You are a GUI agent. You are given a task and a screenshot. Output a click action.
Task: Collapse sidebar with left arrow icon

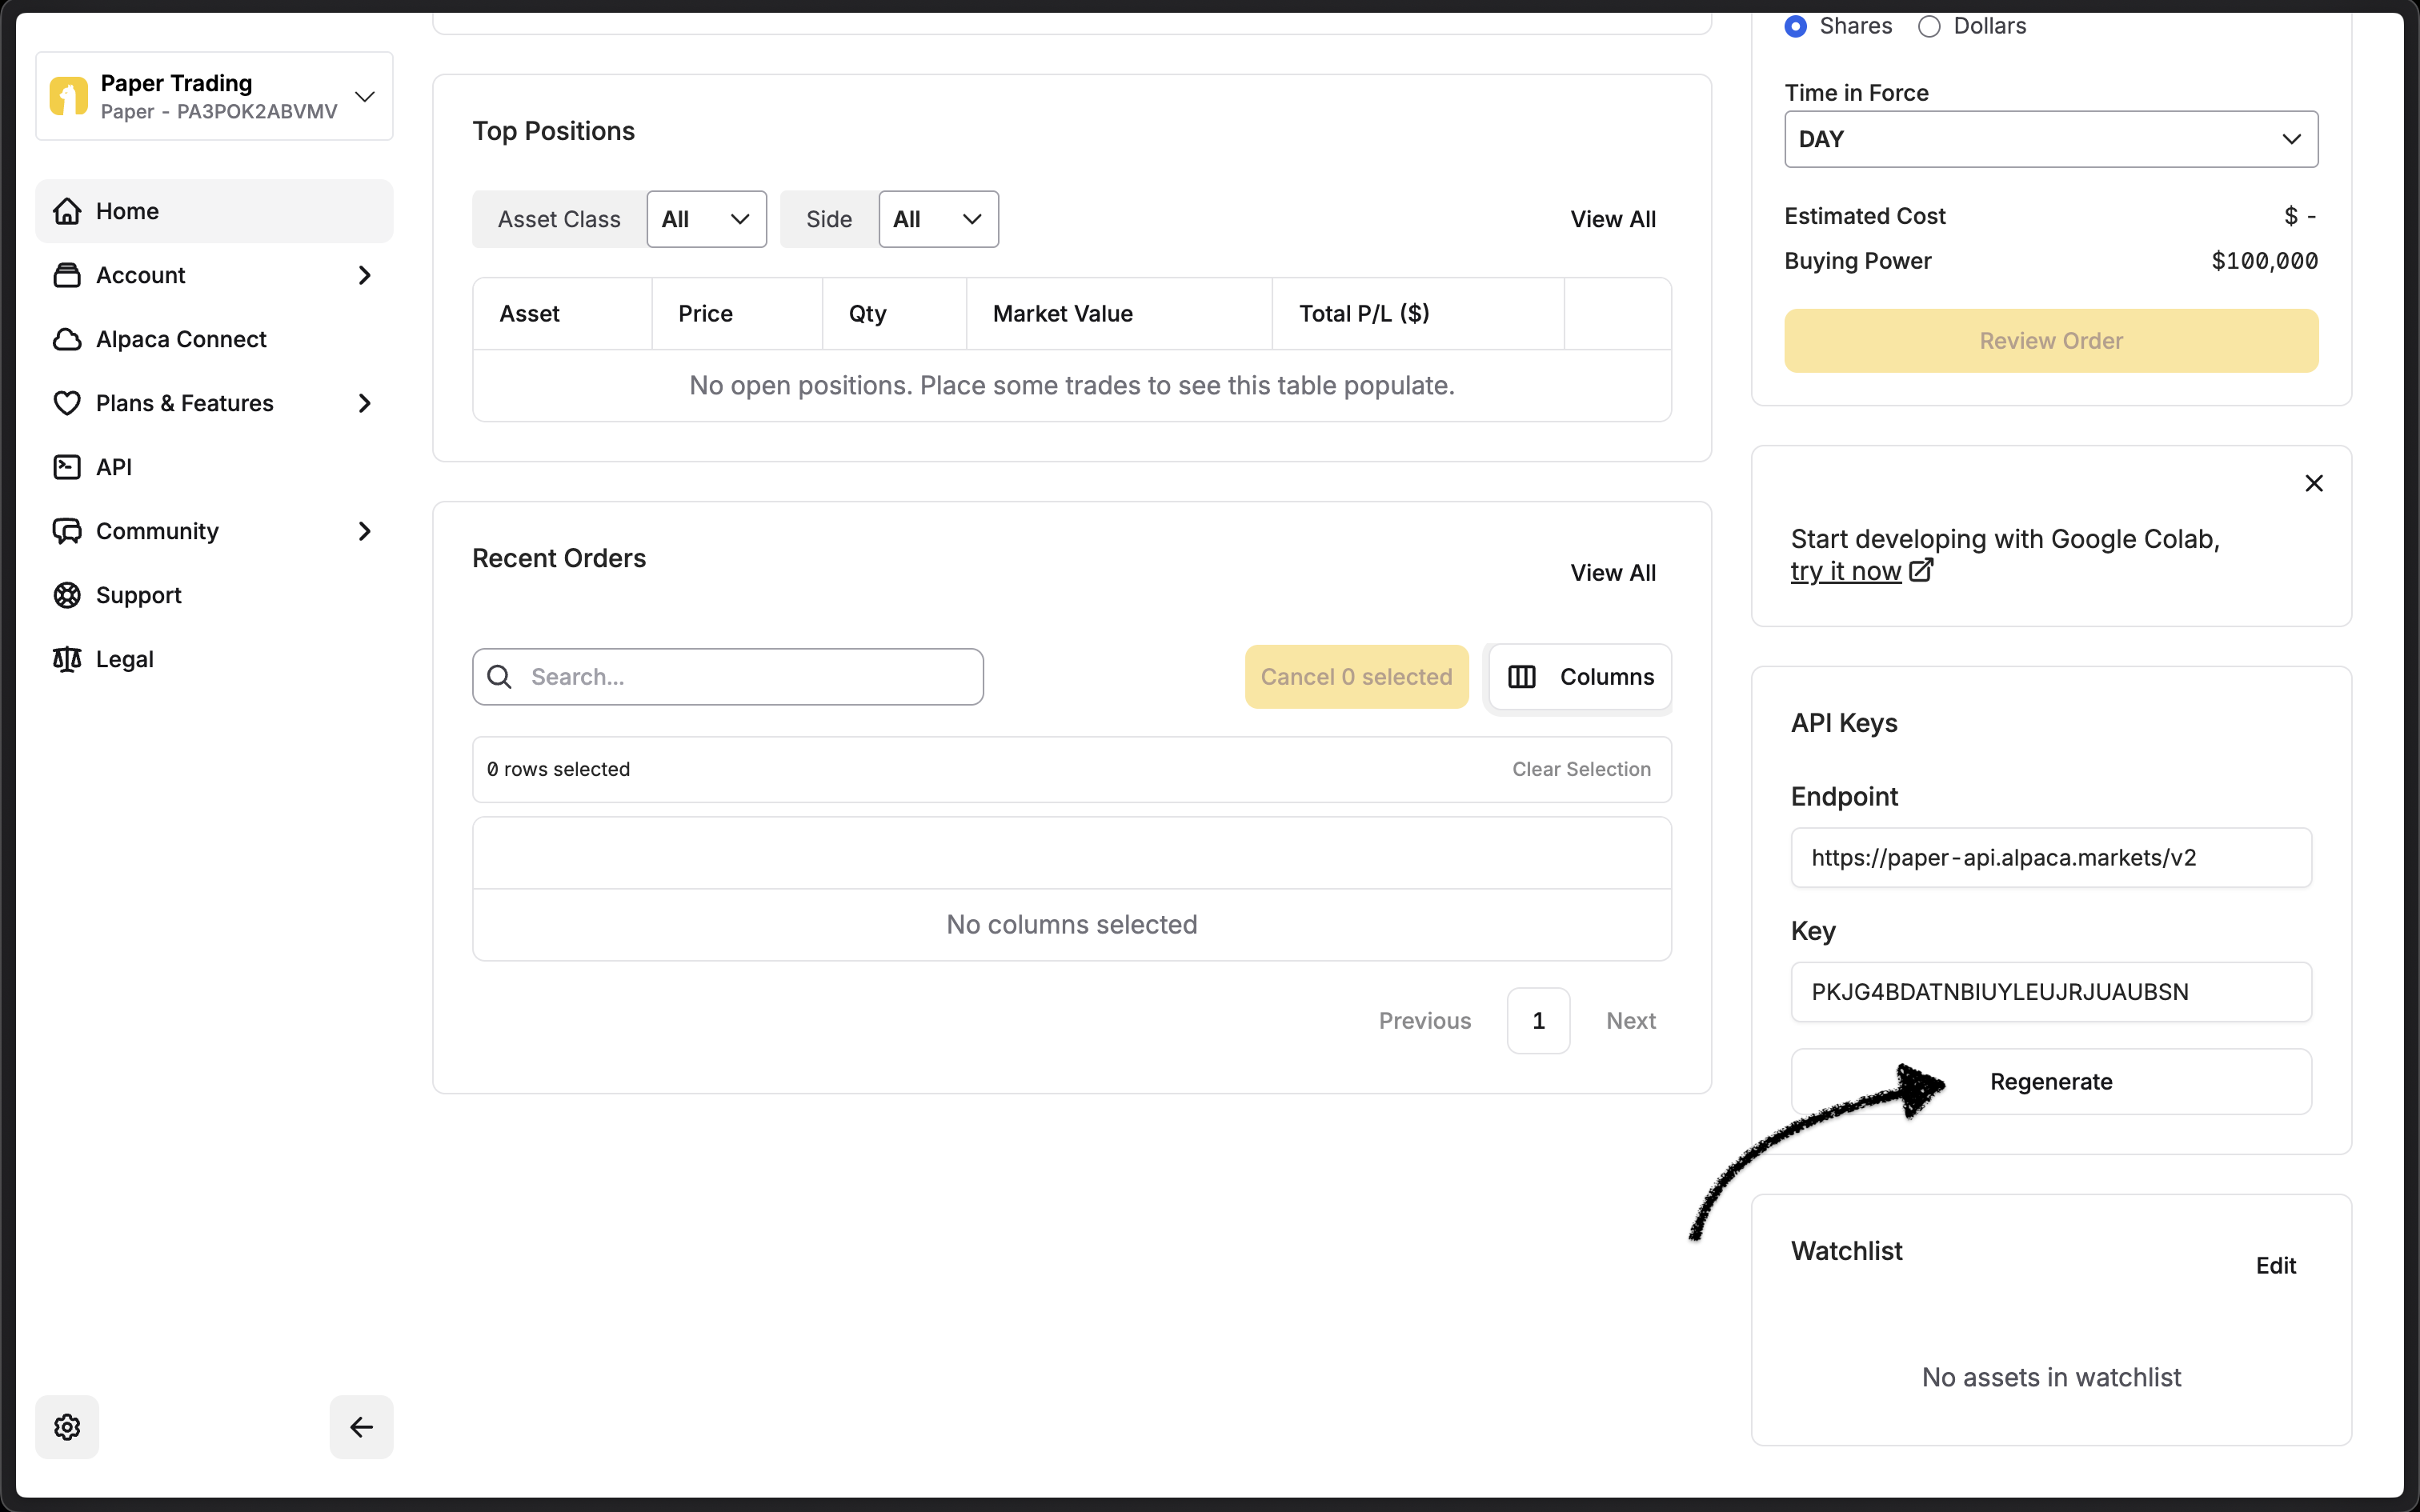[361, 1427]
